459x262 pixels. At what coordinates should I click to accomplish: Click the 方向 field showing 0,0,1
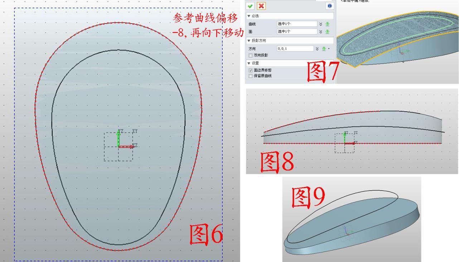click(295, 49)
